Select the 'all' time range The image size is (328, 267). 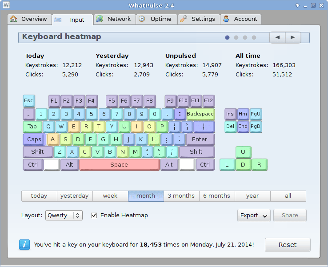288,196
